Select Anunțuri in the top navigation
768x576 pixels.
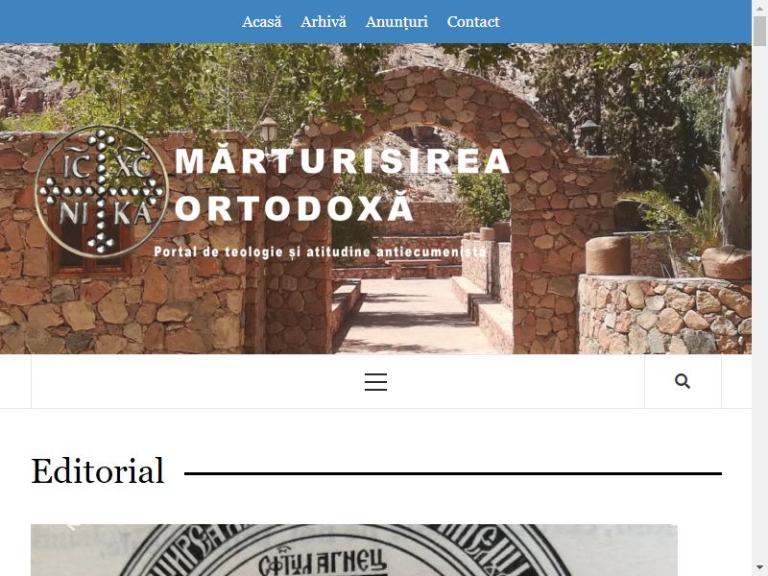(396, 22)
